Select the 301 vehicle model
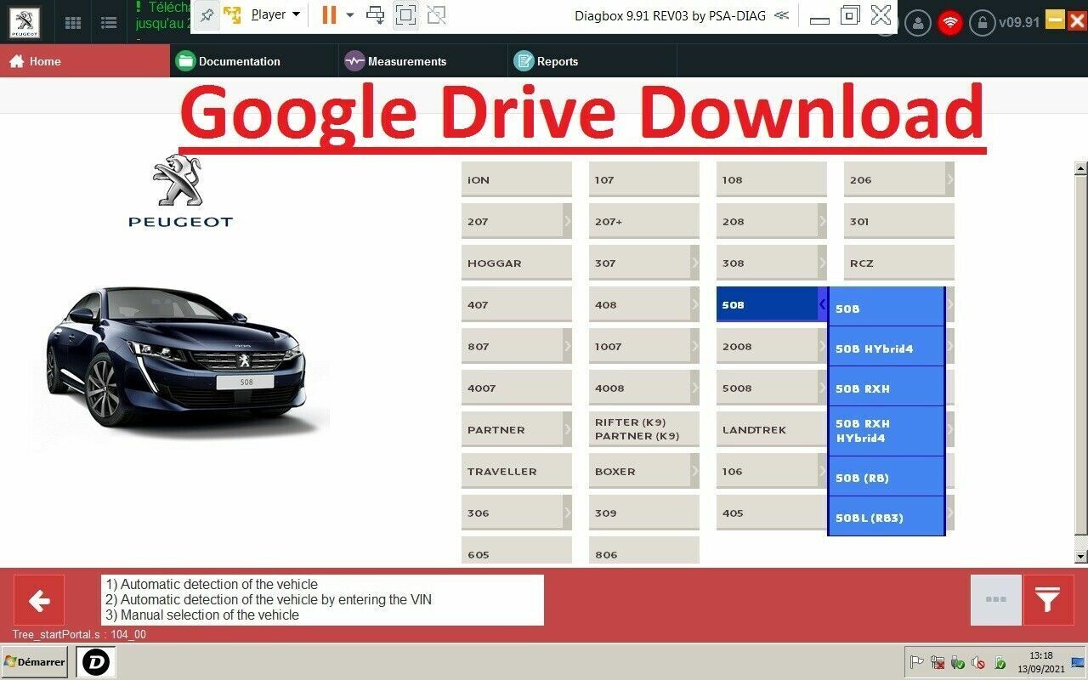The height and width of the screenshot is (680, 1088). tap(899, 221)
